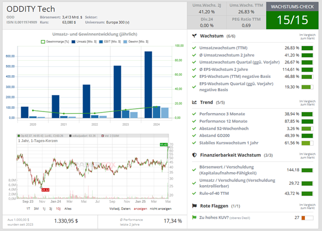Open the EPS-Wachstum (TTM) negative Basis metric

coord(235,76)
